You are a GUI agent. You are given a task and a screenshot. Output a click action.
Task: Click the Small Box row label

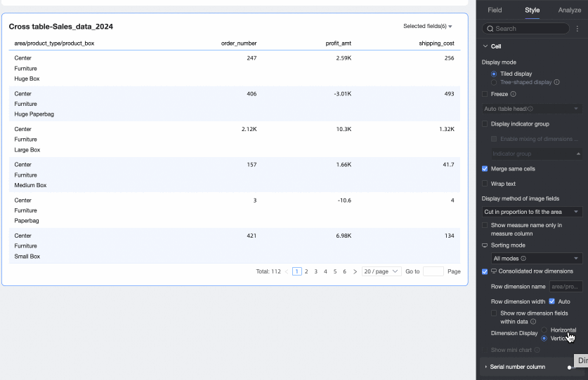click(x=27, y=257)
